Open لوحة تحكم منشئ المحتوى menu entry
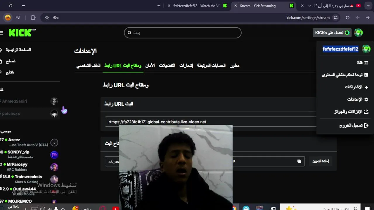This screenshot has height=210, width=374. tap(345, 75)
